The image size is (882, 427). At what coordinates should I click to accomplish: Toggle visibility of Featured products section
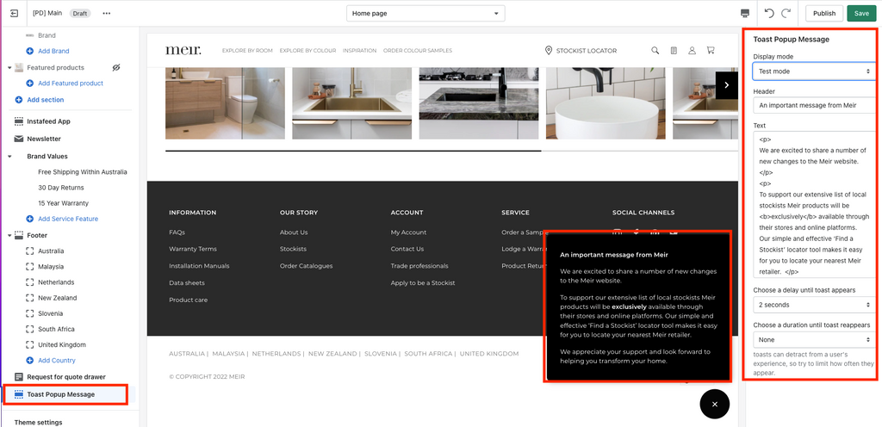(x=116, y=67)
